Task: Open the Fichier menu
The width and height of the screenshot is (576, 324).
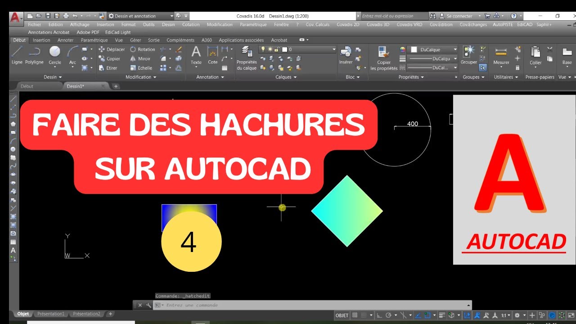Action: coord(34,25)
